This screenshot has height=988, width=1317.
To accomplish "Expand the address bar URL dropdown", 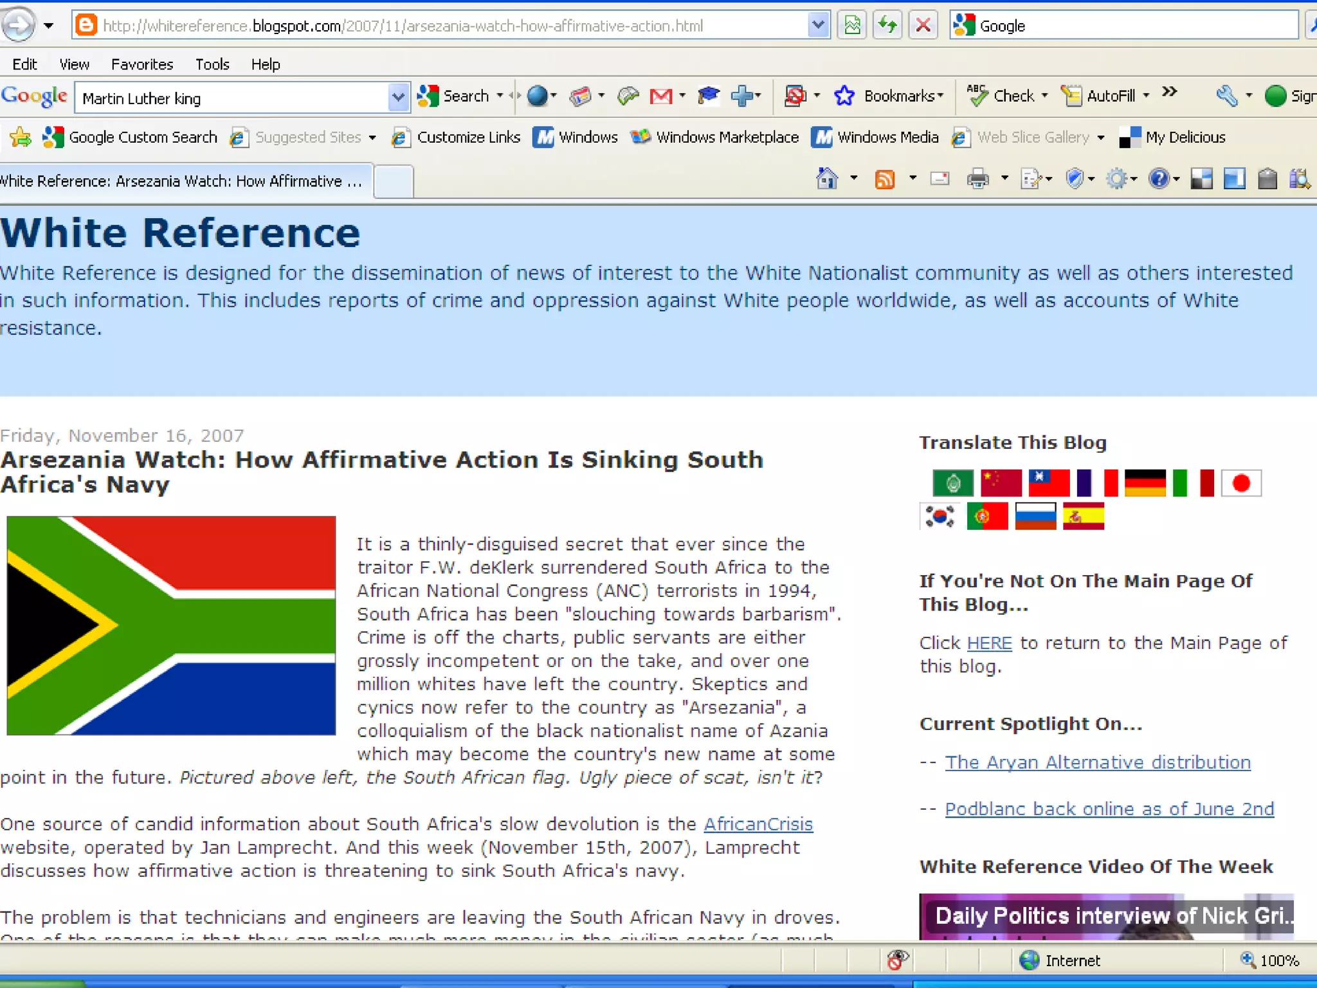I will (817, 26).
